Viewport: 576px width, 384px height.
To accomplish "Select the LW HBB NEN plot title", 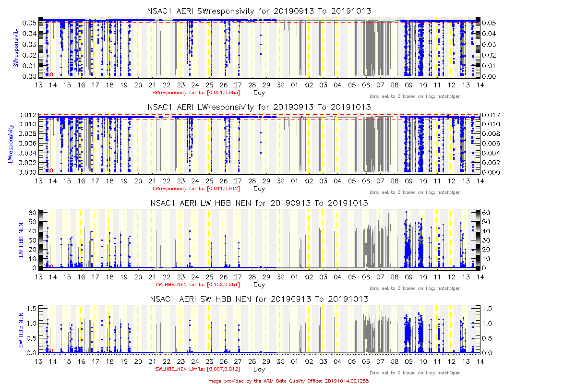I will click(x=259, y=203).
